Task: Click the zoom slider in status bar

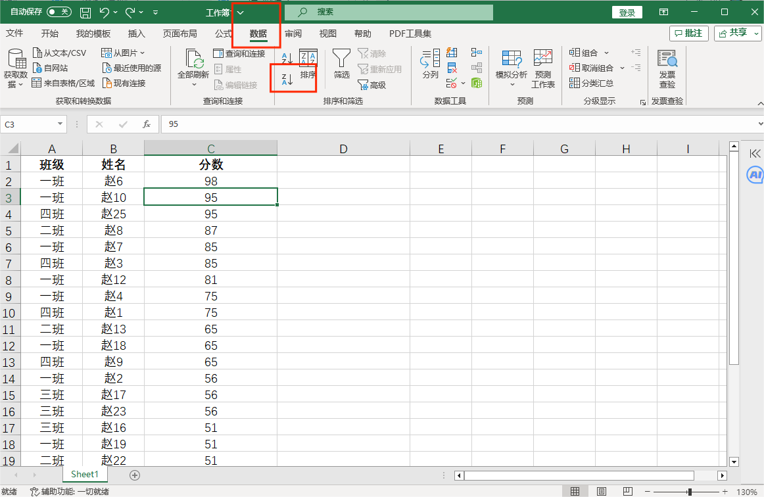Action: pyautogui.click(x=689, y=492)
